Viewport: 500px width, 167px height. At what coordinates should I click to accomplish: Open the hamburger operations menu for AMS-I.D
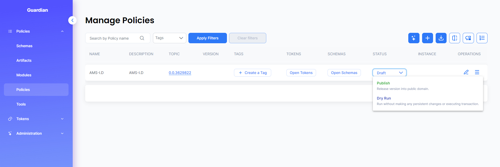point(477,72)
